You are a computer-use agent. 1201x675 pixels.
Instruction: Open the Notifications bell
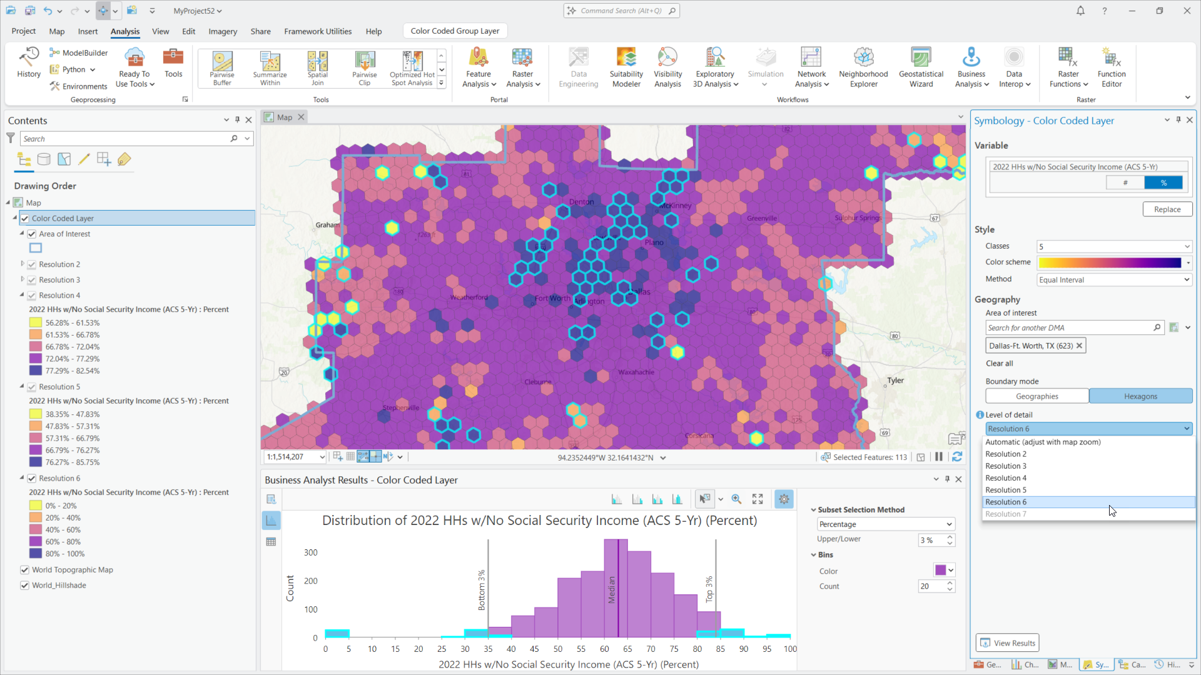(1080, 11)
